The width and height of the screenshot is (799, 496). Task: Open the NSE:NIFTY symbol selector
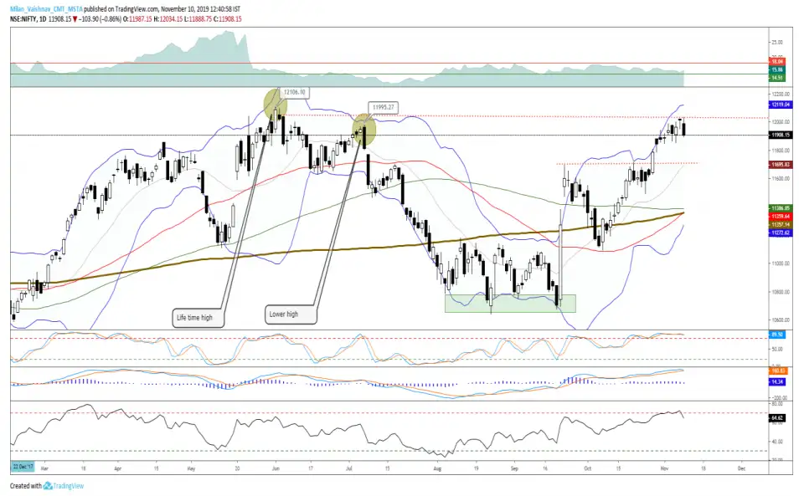(x=20, y=15)
